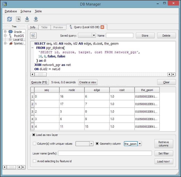Click the Import layer/file arrow icon
181x177 pixels.
click(27, 19)
